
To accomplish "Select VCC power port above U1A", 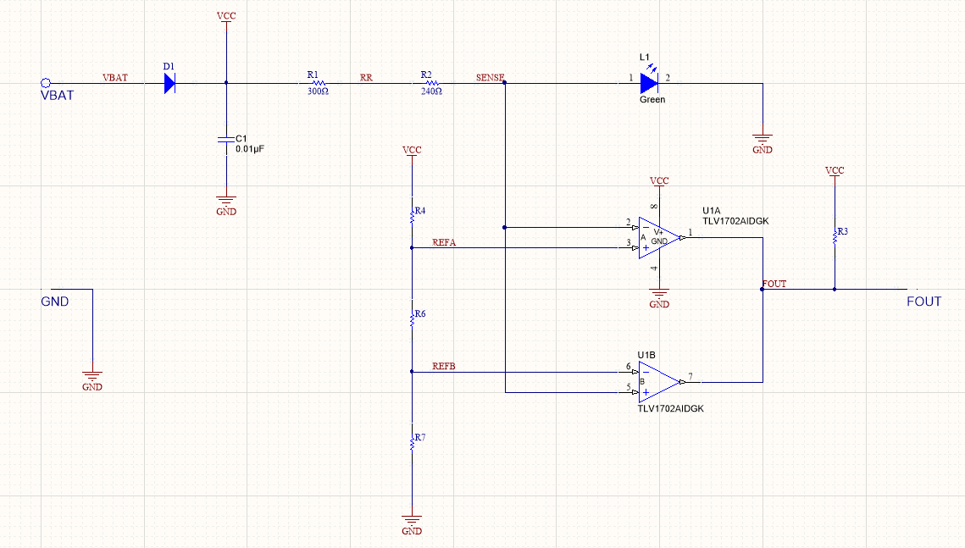I will (x=659, y=184).
